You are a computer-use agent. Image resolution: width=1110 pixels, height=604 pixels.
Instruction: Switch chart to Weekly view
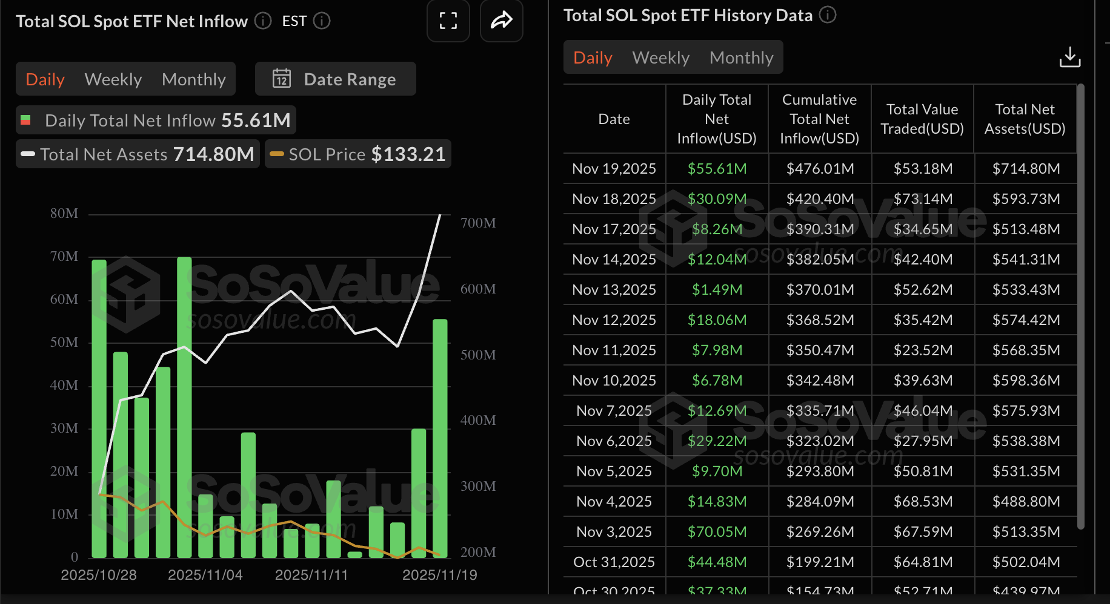pyautogui.click(x=113, y=79)
